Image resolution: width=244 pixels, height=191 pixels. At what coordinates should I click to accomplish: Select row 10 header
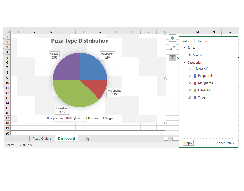click(7, 83)
